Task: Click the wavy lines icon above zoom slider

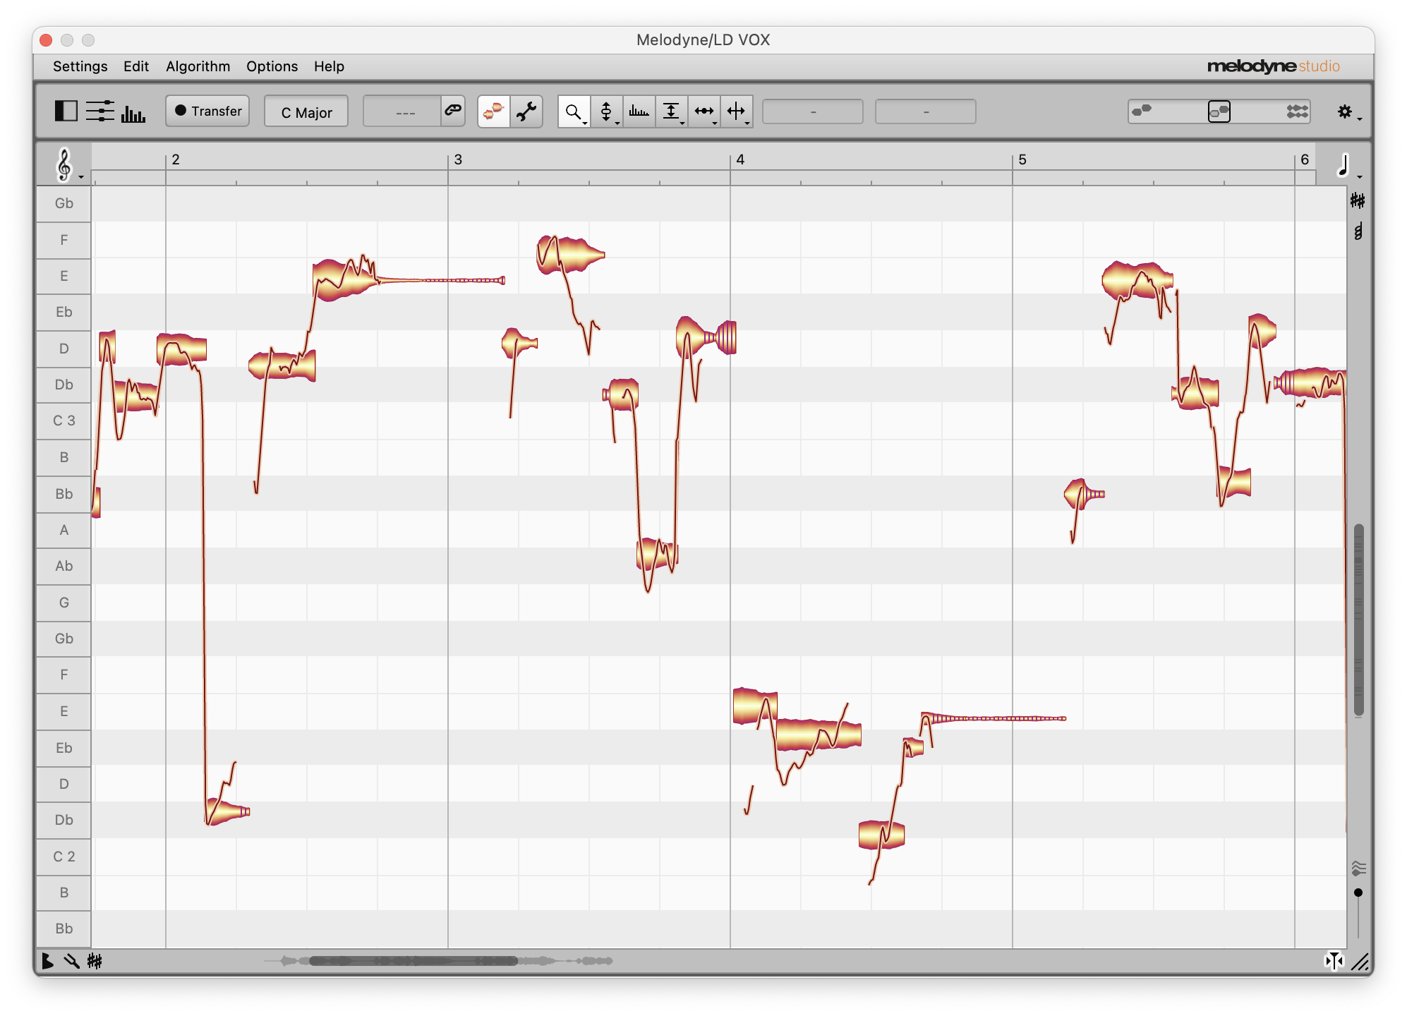Action: 1359,868
